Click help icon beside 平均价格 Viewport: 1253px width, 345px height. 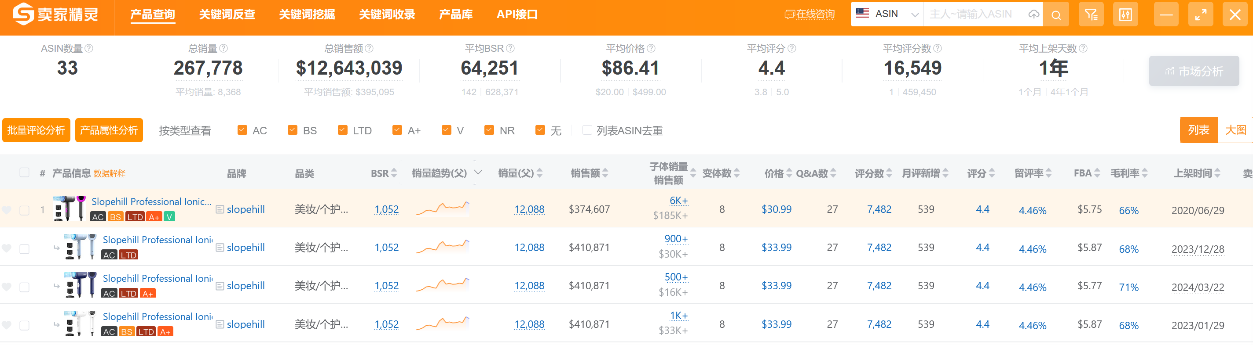tap(651, 49)
